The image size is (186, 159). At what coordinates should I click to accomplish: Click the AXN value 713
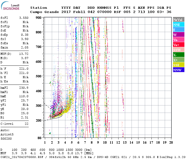pos(141,12)
